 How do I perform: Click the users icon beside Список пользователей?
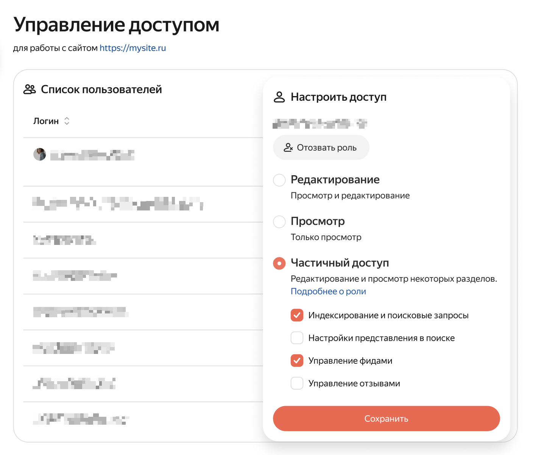point(30,89)
